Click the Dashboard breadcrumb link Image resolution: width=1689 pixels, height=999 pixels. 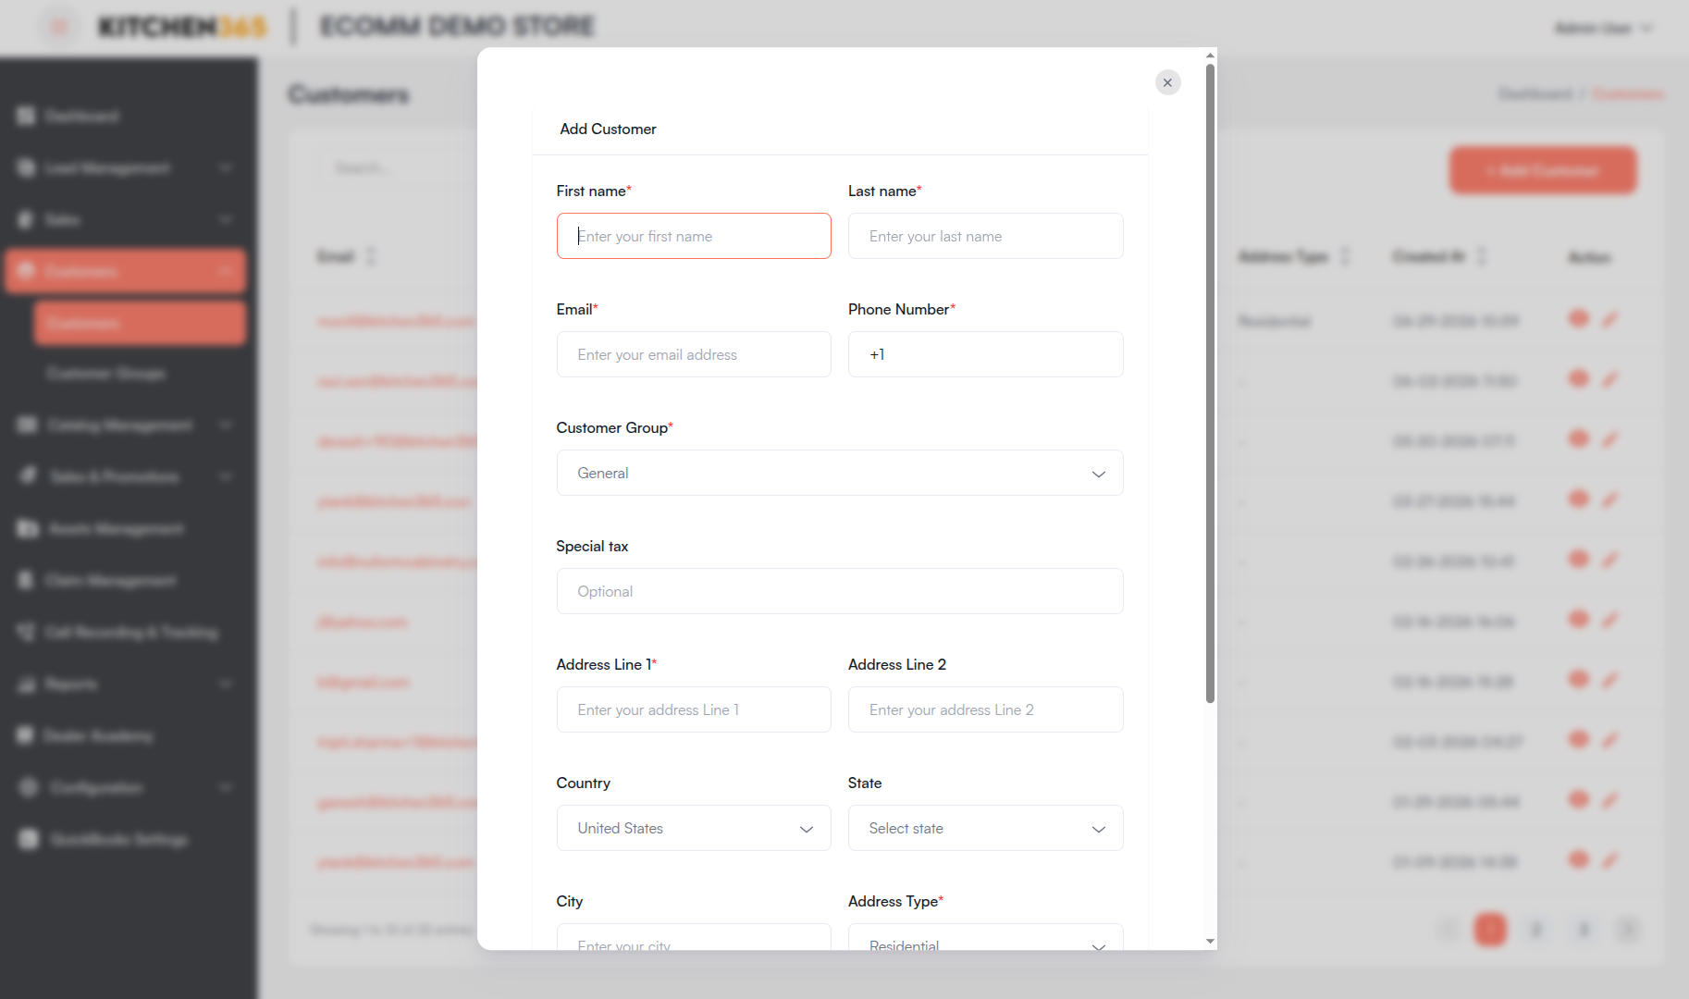[1535, 93]
